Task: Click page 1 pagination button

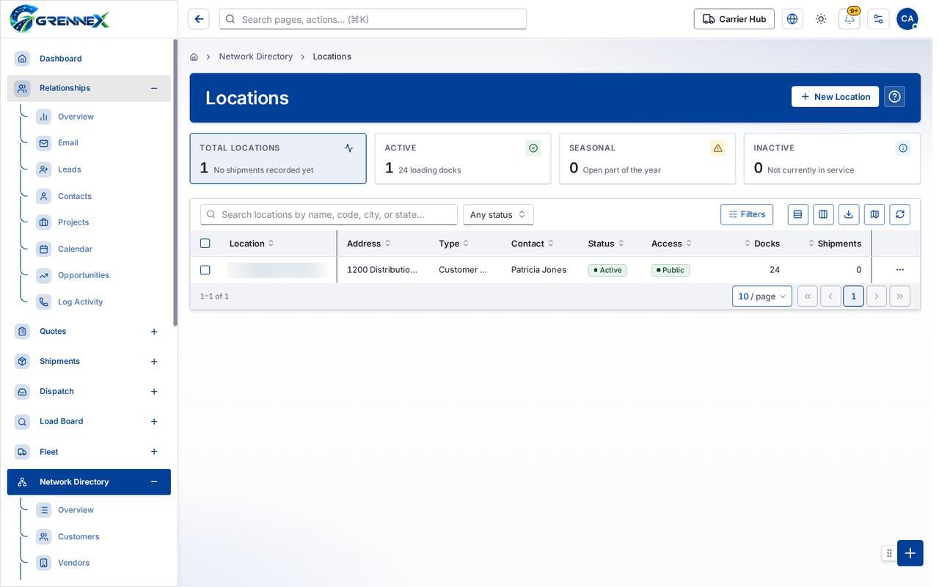Action: [853, 296]
